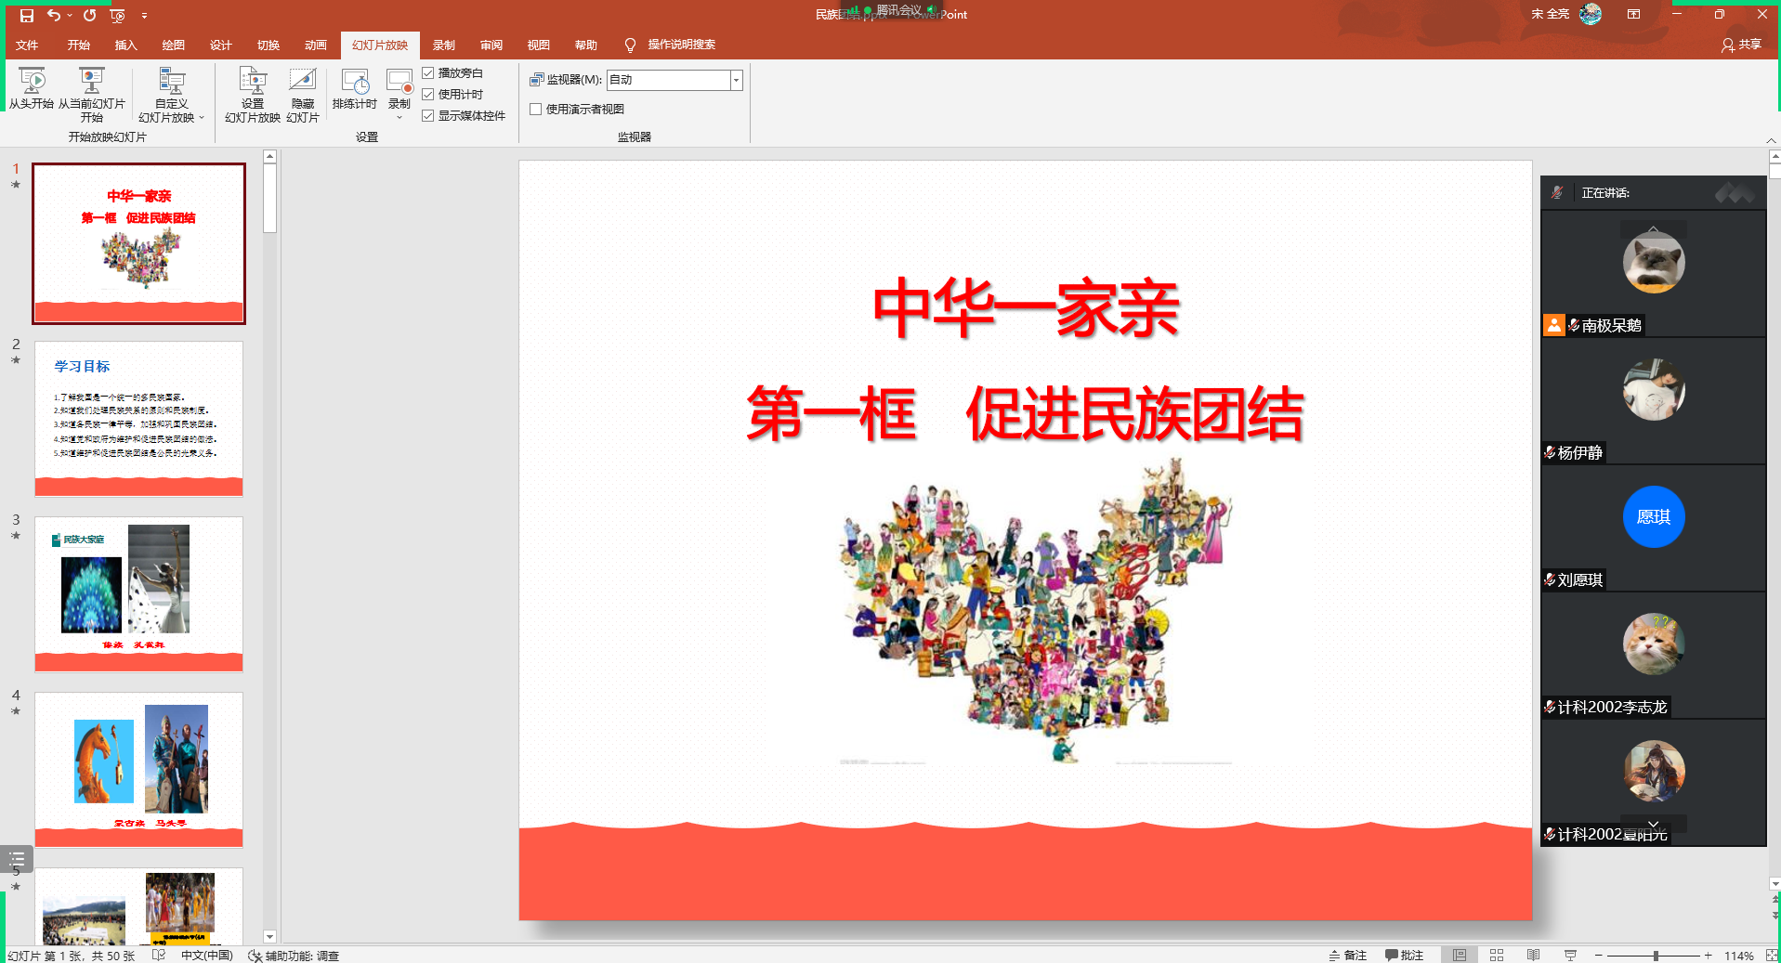This screenshot has width=1781, height=963.
Task: Collapse the ribbon using the chevron arrow
Action: click(x=1771, y=140)
